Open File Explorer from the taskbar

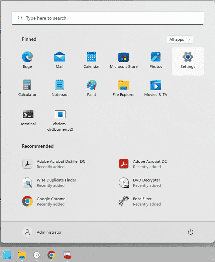[22, 255]
